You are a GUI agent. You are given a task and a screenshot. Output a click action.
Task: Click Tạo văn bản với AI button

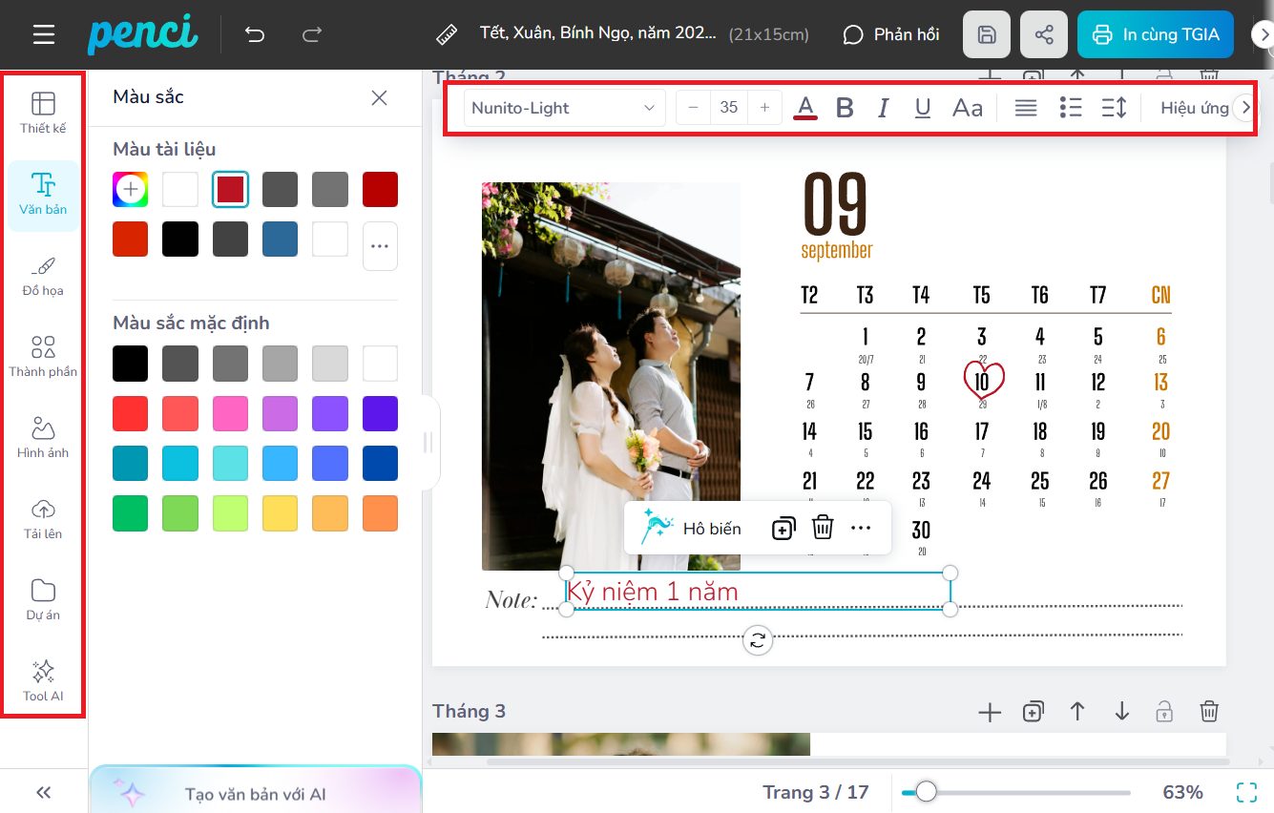[x=256, y=794]
